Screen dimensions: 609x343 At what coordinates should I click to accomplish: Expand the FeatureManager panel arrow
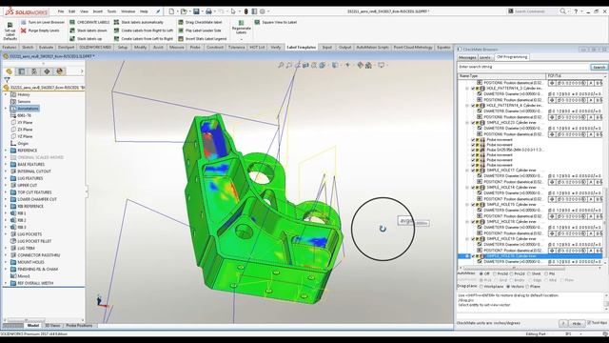82,71
